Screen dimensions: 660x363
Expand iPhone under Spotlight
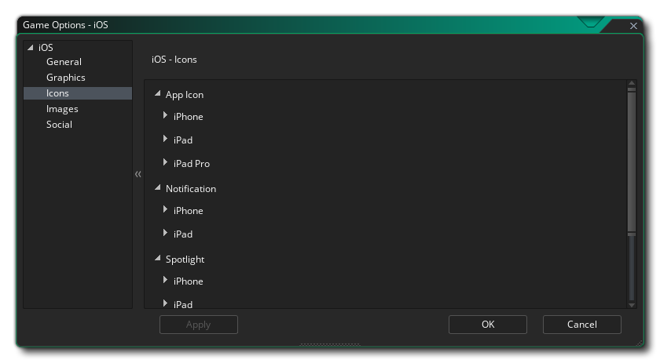tap(166, 280)
